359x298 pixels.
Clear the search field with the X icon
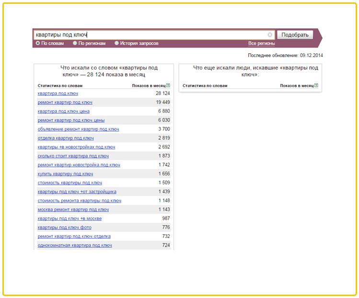click(x=270, y=35)
